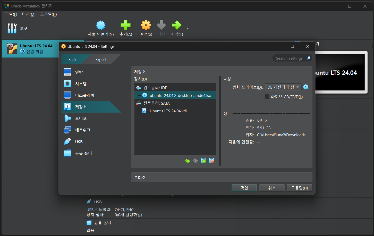
Task: Click the search magnifier icon in Settings
Action: pos(309,58)
